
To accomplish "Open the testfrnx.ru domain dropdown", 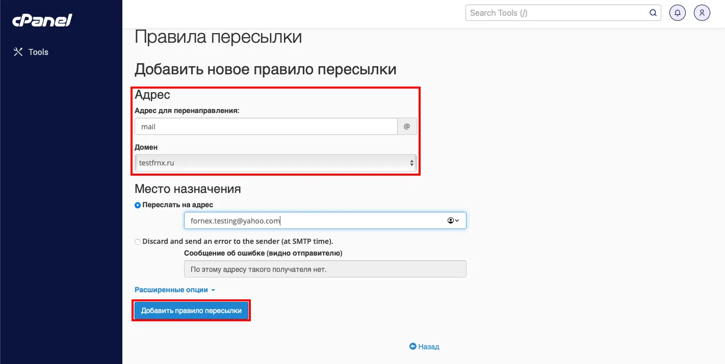I will (276, 163).
